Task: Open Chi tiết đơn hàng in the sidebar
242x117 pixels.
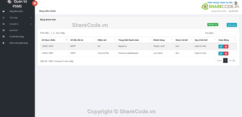Action: pyautogui.click(x=17, y=37)
